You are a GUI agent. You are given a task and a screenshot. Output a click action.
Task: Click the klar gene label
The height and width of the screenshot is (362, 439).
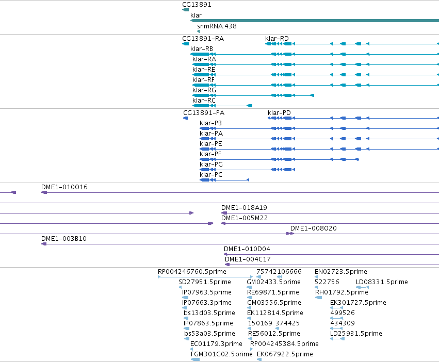[x=196, y=15]
